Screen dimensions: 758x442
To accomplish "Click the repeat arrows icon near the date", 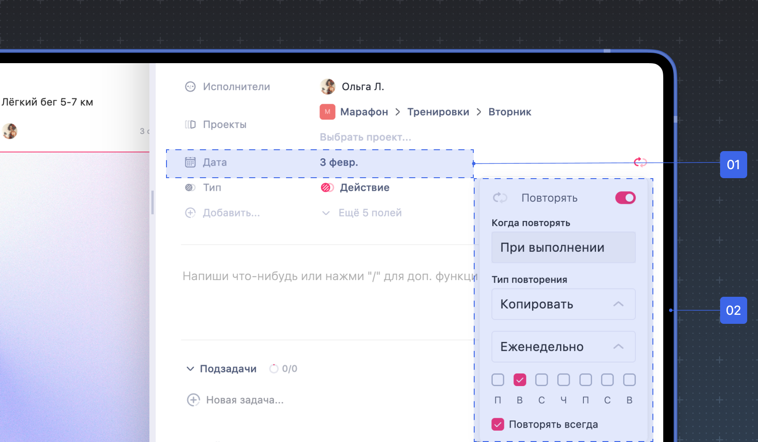I will coord(640,162).
